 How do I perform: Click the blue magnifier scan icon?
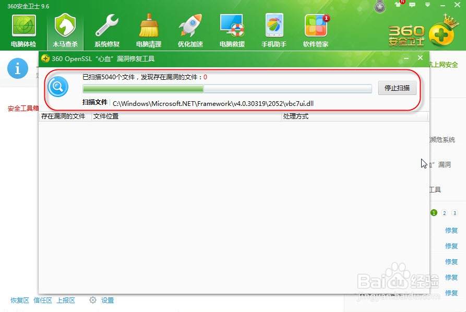(x=57, y=87)
